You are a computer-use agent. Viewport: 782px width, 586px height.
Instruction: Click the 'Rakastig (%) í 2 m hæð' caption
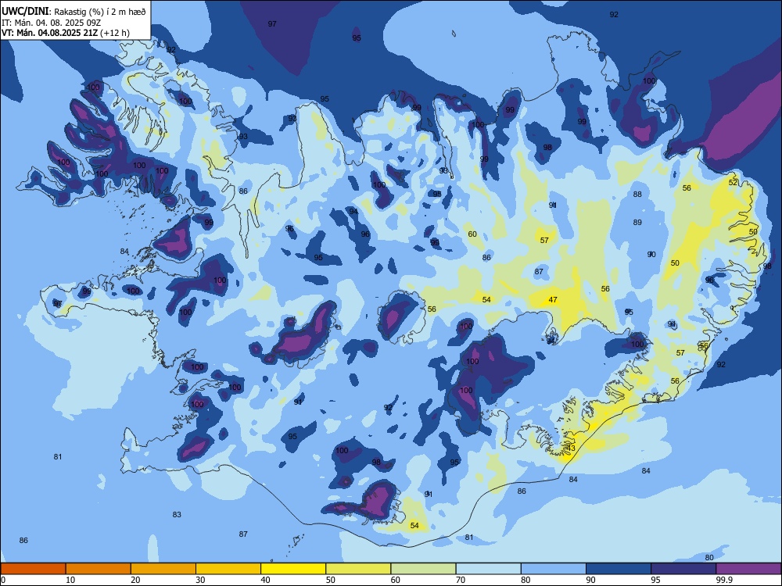100,12
